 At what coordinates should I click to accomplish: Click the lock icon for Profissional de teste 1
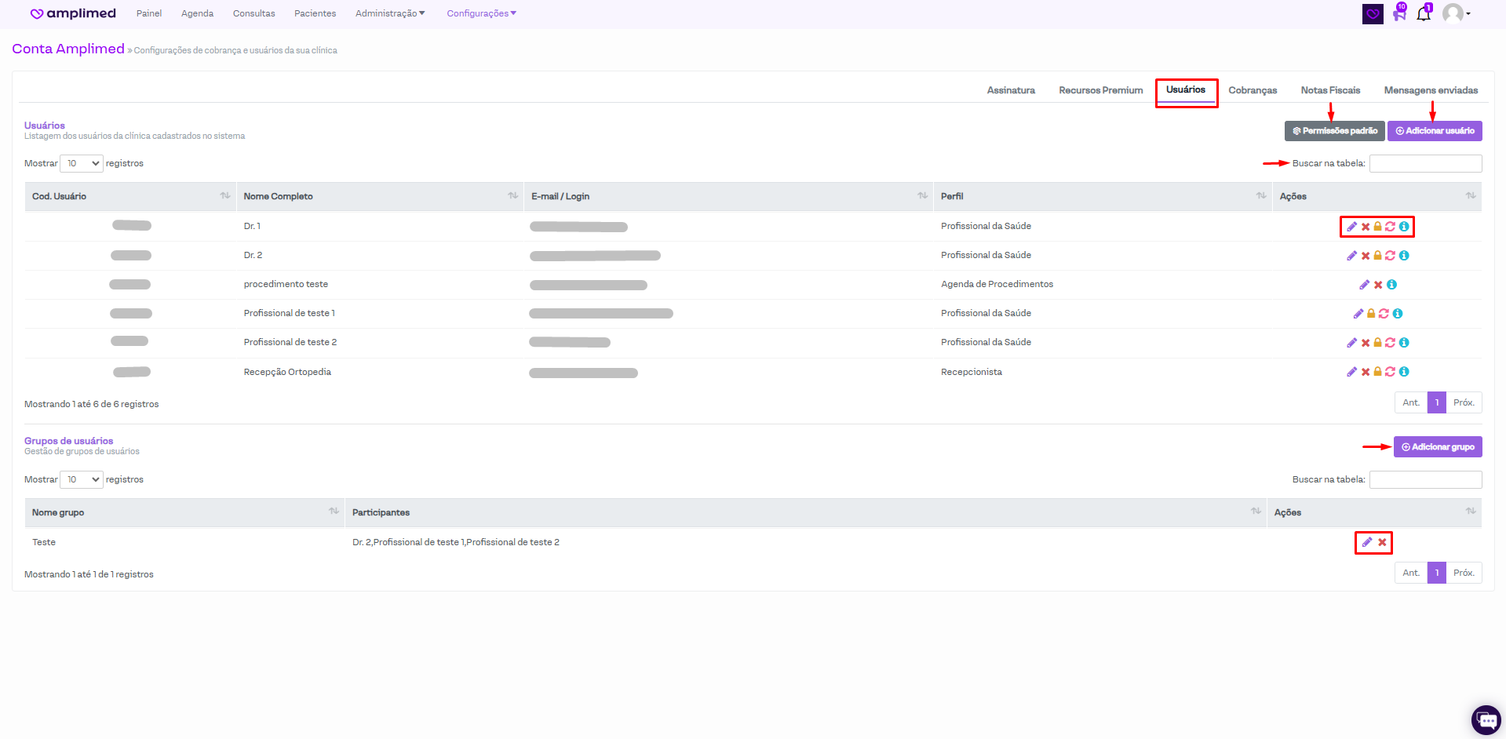[1371, 314]
